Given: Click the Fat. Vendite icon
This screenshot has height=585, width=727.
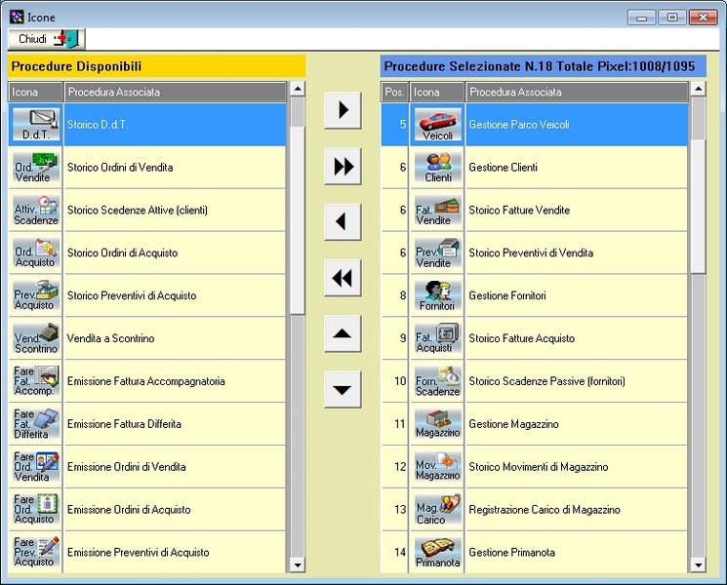Looking at the screenshot, I should click(437, 211).
